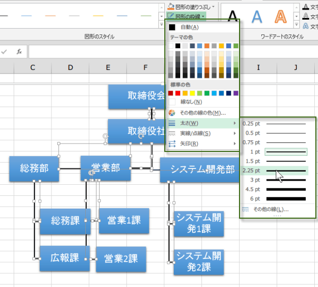
Task: Select column J header
Action: tap(296, 67)
